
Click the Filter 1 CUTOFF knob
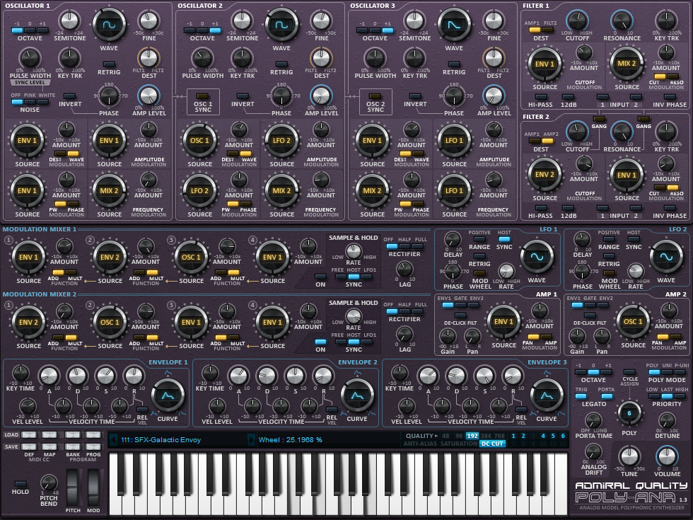pyautogui.click(x=577, y=21)
